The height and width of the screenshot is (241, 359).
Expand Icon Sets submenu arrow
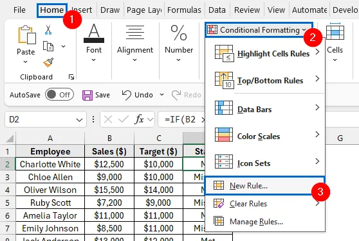(x=317, y=161)
